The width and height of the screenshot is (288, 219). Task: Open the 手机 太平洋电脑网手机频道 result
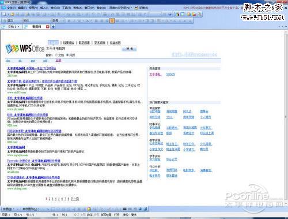(x=25, y=98)
